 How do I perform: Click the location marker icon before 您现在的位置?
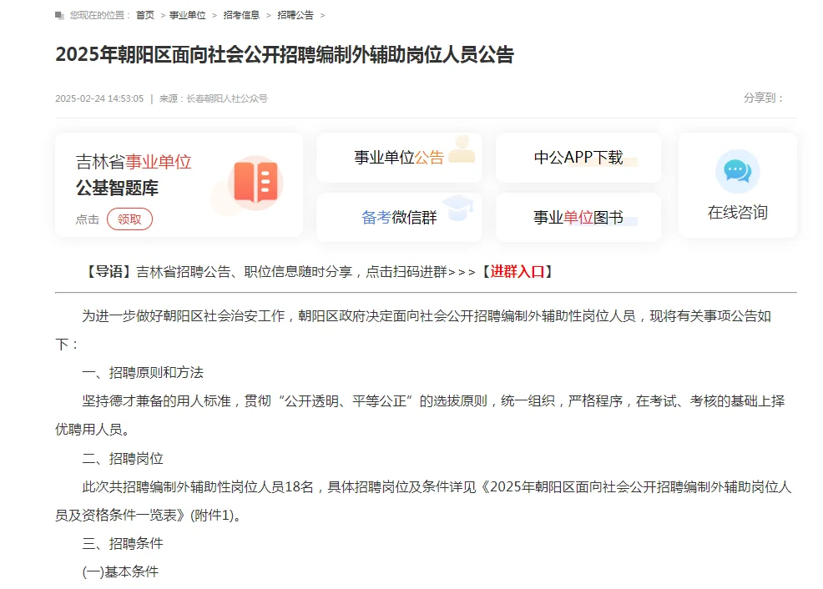tap(58, 14)
